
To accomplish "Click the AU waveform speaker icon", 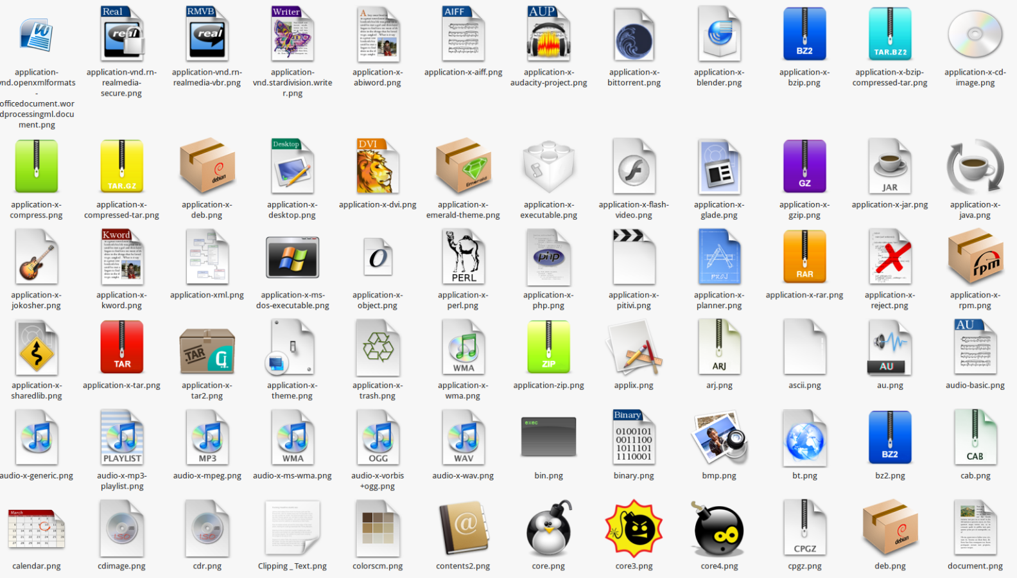I will 890,347.
